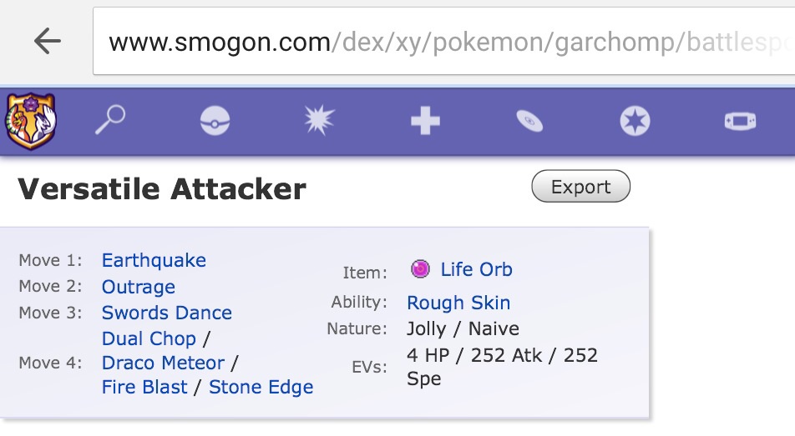This screenshot has width=795, height=436.
Task: Click the Smogon logo icon
Action: pos(30,122)
